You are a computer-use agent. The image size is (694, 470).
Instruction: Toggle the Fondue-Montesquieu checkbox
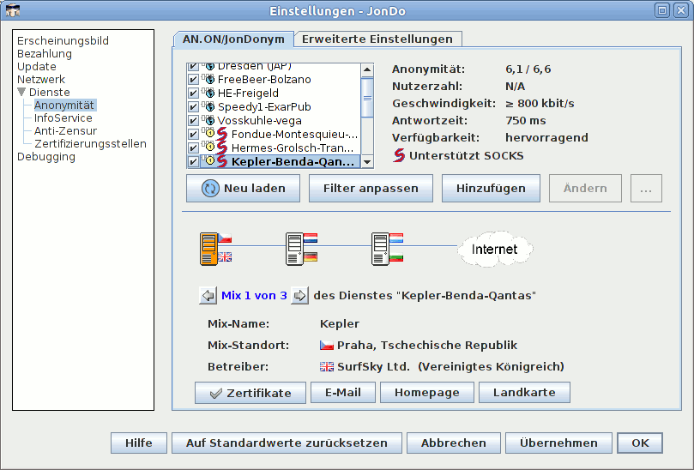tap(193, 134)
